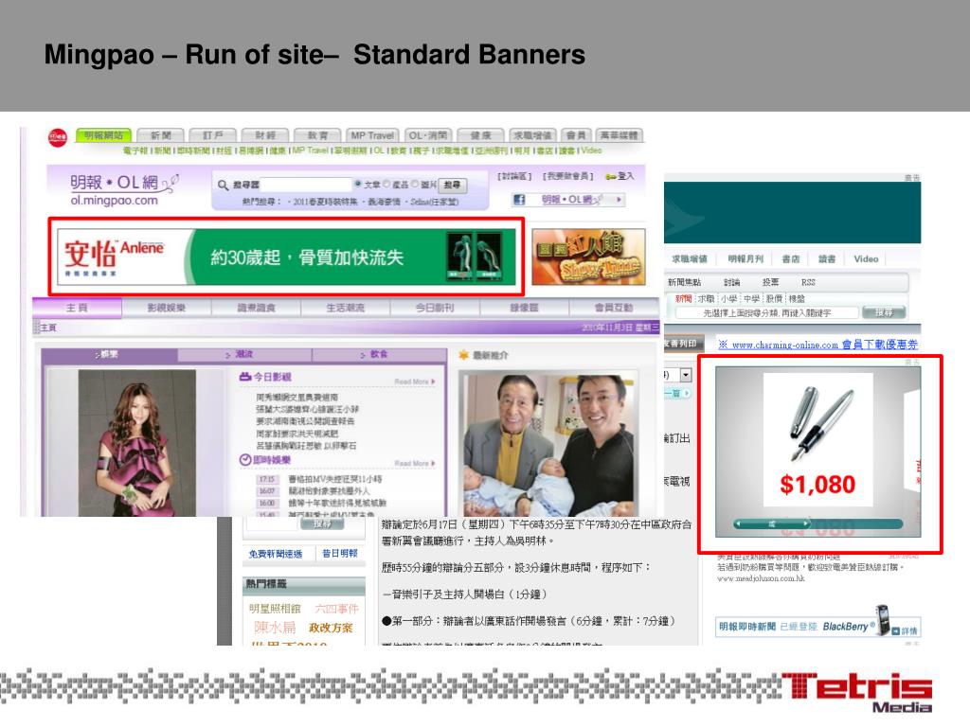Open the 財經 top tab

coord(265,135)
